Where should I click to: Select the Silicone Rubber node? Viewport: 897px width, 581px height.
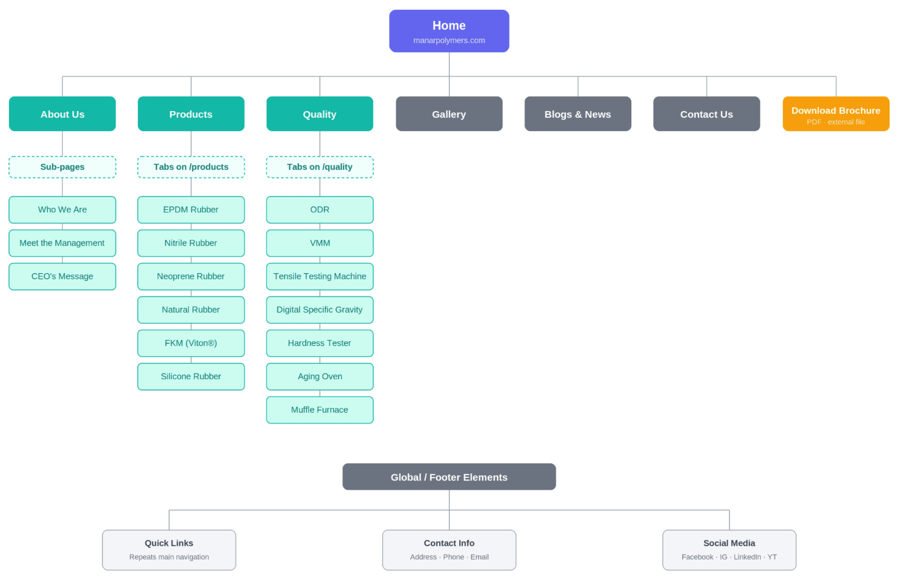(x=191, y=377)
